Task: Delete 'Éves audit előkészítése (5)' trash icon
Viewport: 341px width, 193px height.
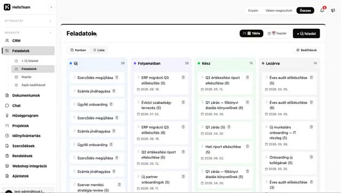Action: click(311, 77)
